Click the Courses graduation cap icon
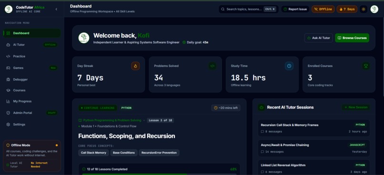Screen dimensions: 384x175 coord(8,90)
